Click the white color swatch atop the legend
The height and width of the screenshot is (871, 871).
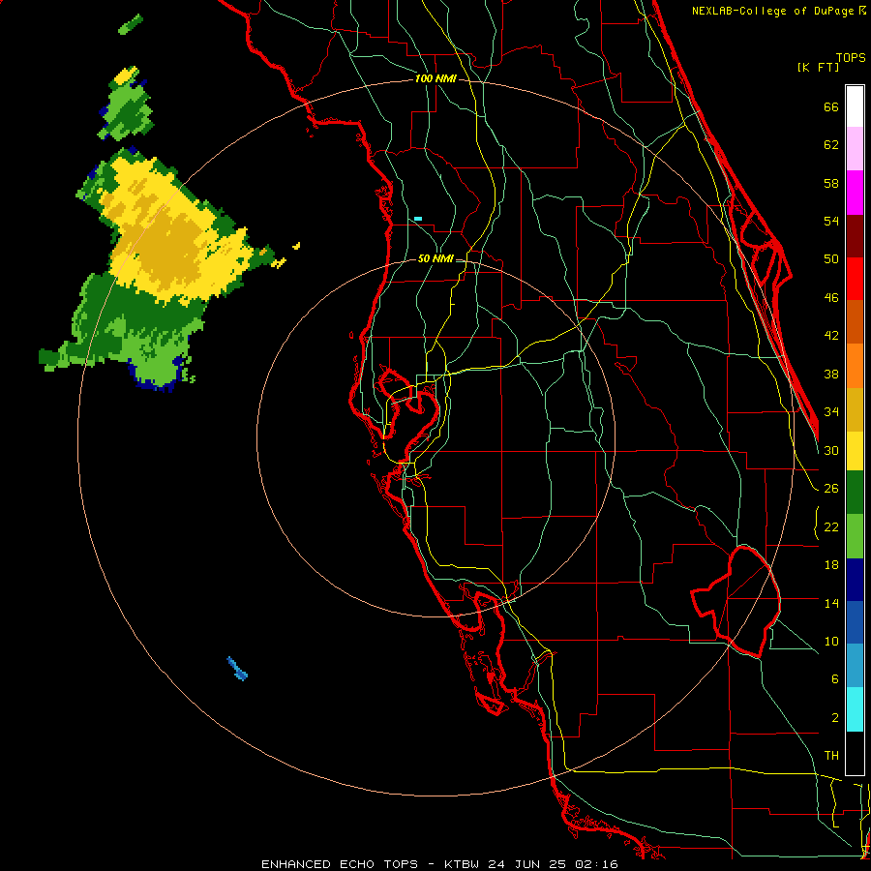855,106
